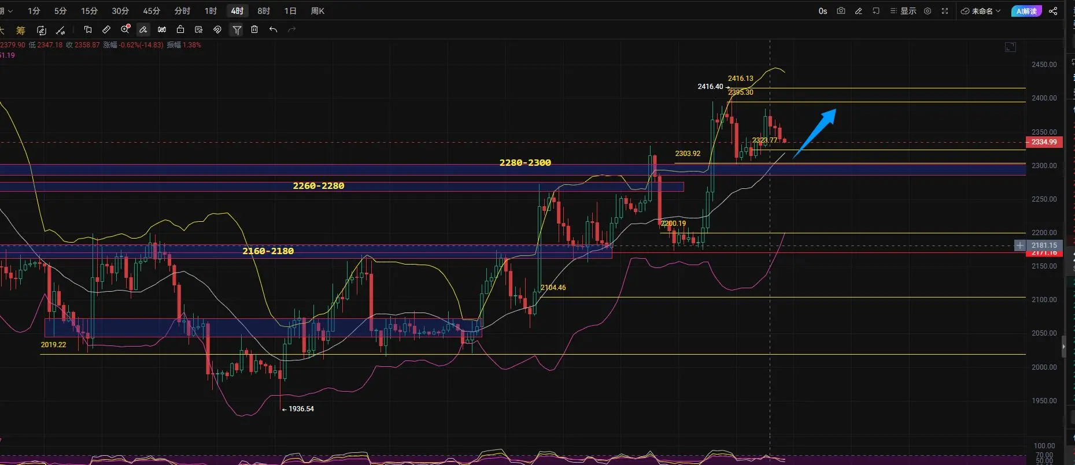Switch to the 1时 timeframe
Viewport: 1075px width, 465px height.
point(210,11)
